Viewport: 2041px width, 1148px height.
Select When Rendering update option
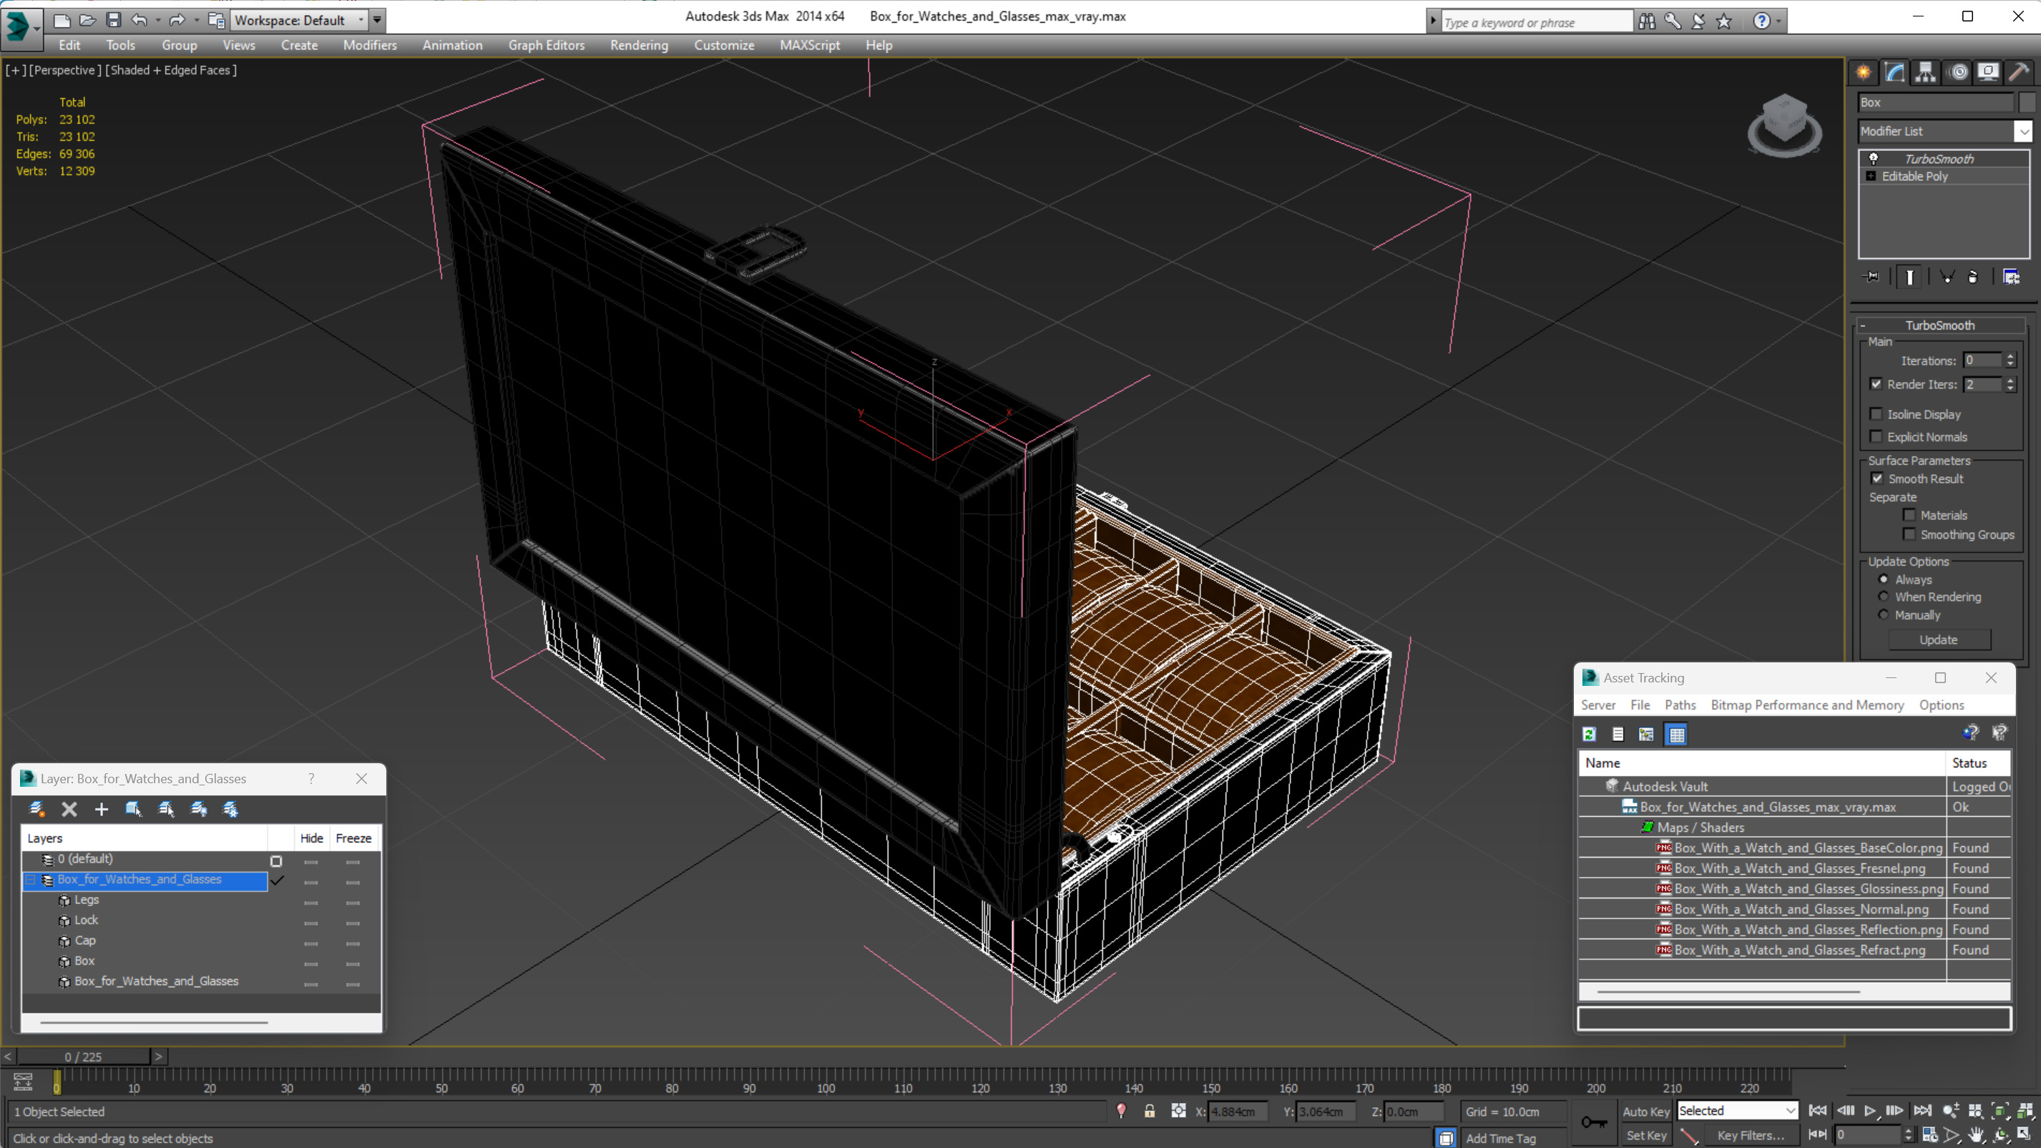pyautogui.click(x=1884, y=597)
